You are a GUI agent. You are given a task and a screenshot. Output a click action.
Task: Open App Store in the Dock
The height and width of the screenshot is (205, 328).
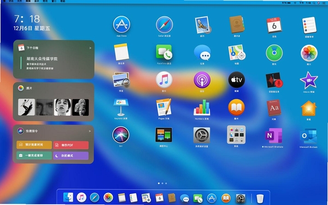pyautogui.click(x=212, y=198)
